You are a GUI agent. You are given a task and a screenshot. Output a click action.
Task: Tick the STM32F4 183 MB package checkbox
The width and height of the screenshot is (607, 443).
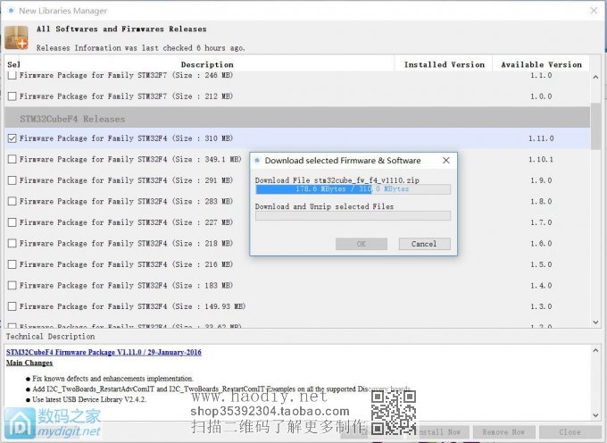coord(12,285)
